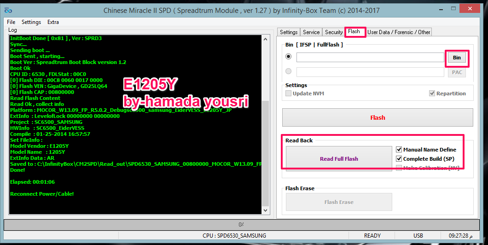Open the Extra menu

tap(53, 22)
